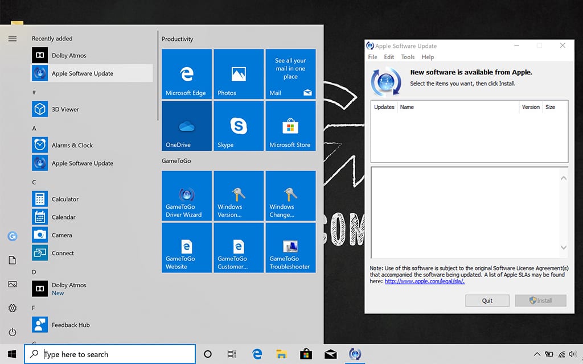The image size is (583, 364).
Task: Open the OneDrive tile
Action: [x=187, y=126]
